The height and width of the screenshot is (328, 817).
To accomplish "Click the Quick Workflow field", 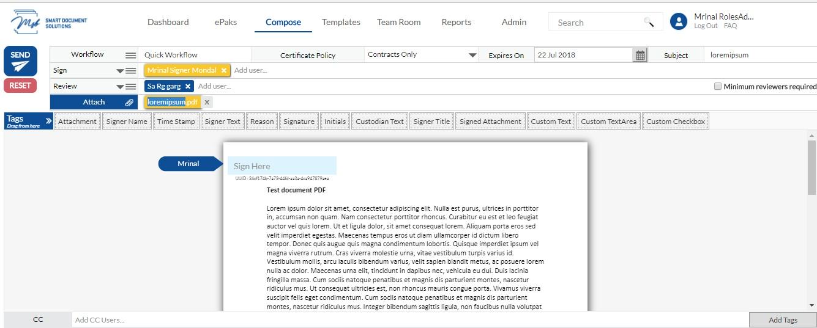I will tap(195, 55).
